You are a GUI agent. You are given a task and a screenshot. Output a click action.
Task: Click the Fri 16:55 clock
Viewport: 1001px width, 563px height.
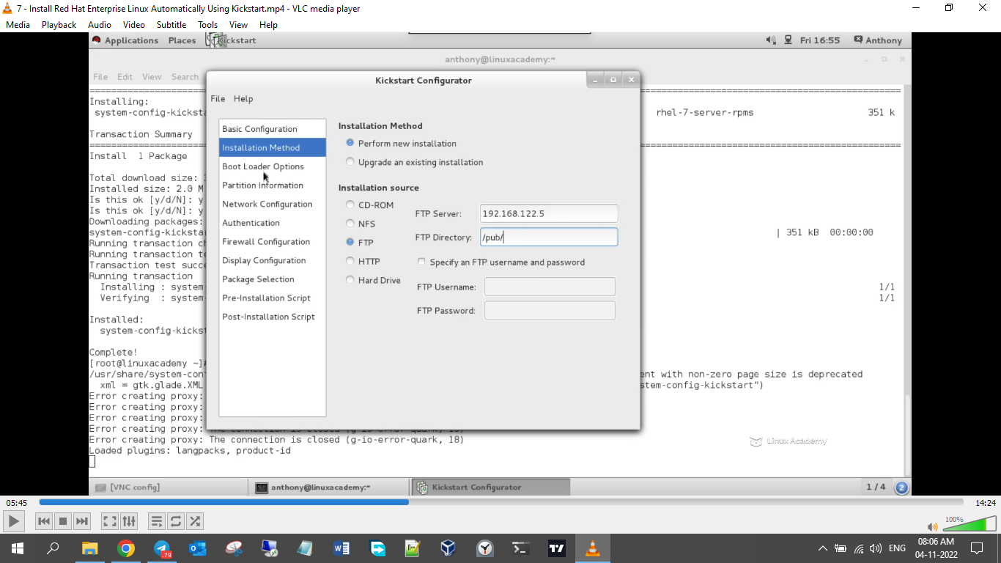[820, 40]
